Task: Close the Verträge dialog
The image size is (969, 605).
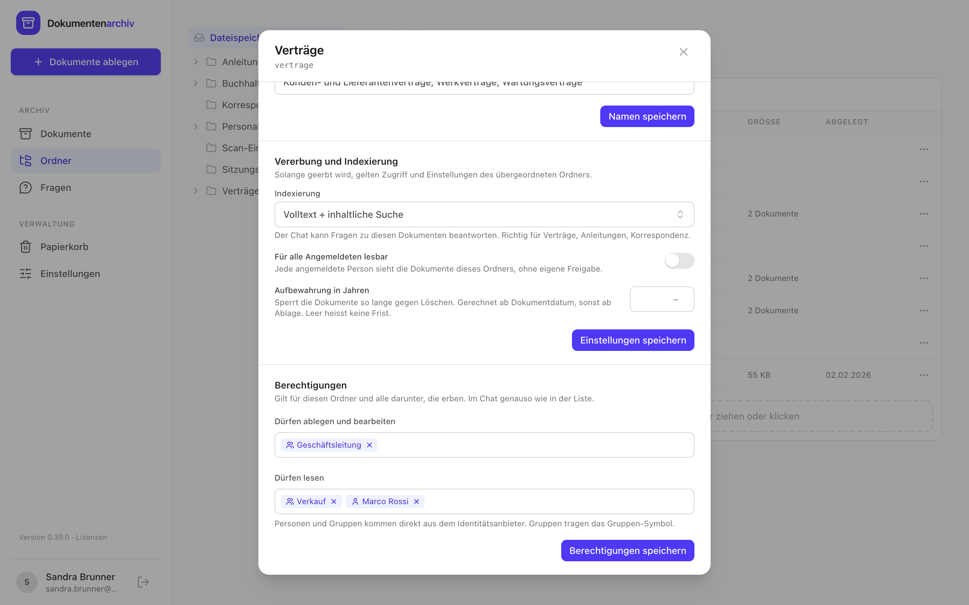Action: 683,52
